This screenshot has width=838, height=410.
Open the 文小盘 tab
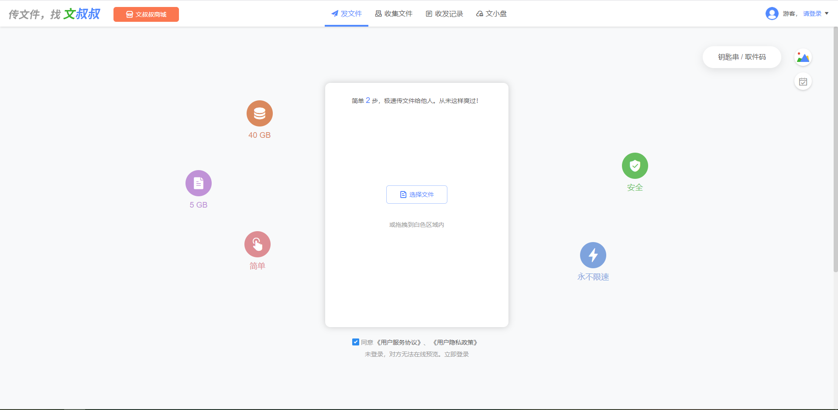491,14
